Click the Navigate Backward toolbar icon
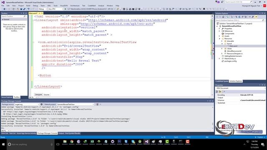Viewport: 267px width, 150px height. point(4,9)
